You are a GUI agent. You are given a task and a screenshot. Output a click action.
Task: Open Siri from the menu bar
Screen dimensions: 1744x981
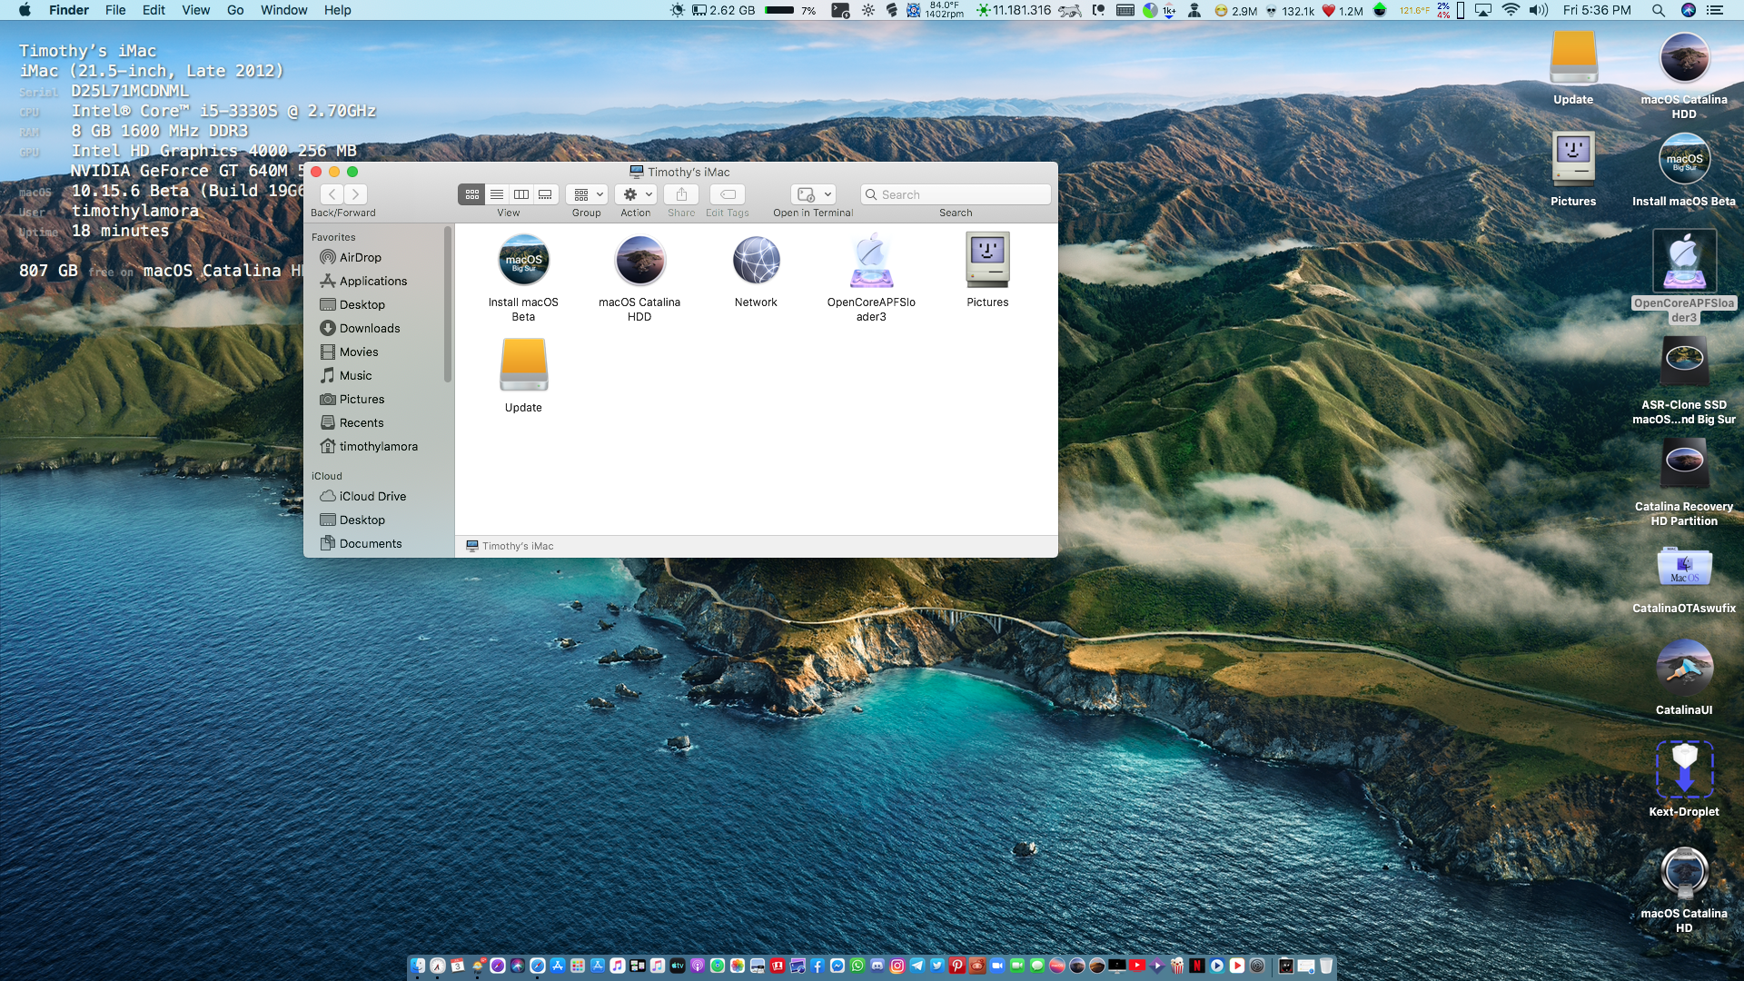(1688, 10)
